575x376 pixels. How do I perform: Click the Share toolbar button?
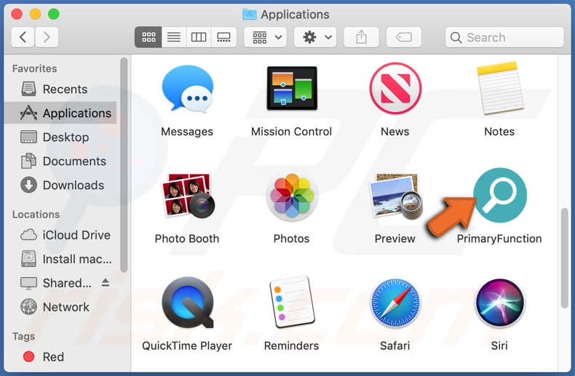[361, 37]
